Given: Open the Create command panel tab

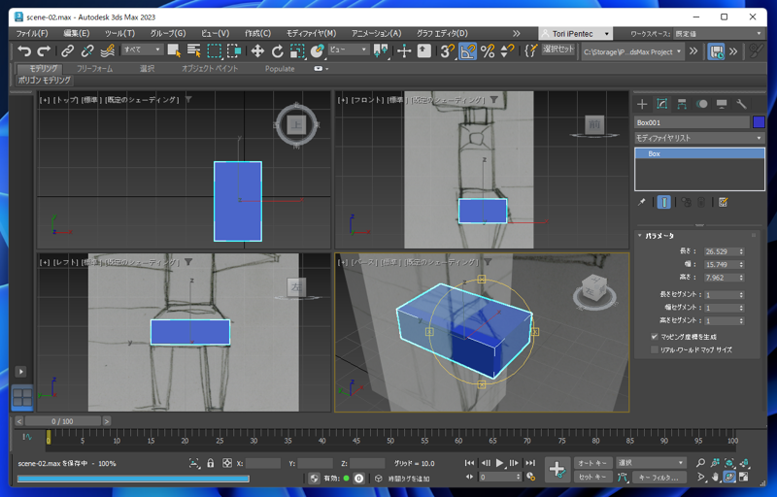Looking at the screenshot, I should (x=642, y=104).
